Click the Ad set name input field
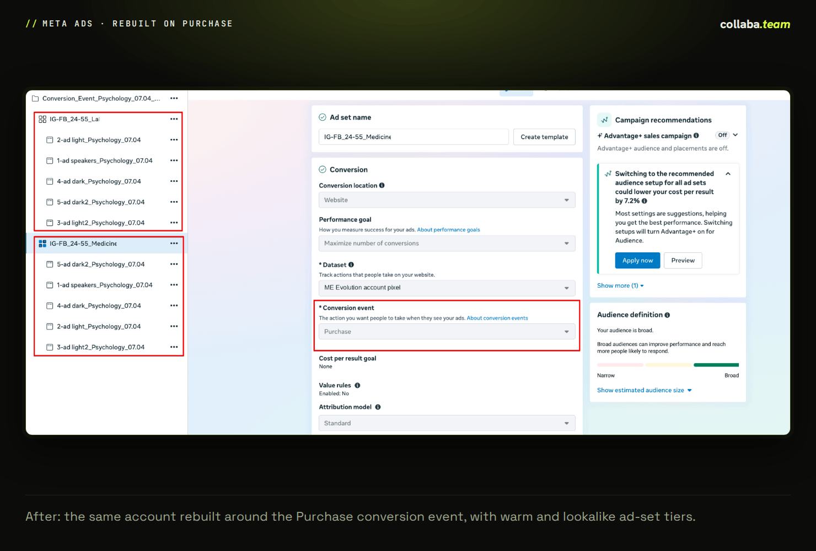Viewport: 816px width, 551px height. (414, 137)
